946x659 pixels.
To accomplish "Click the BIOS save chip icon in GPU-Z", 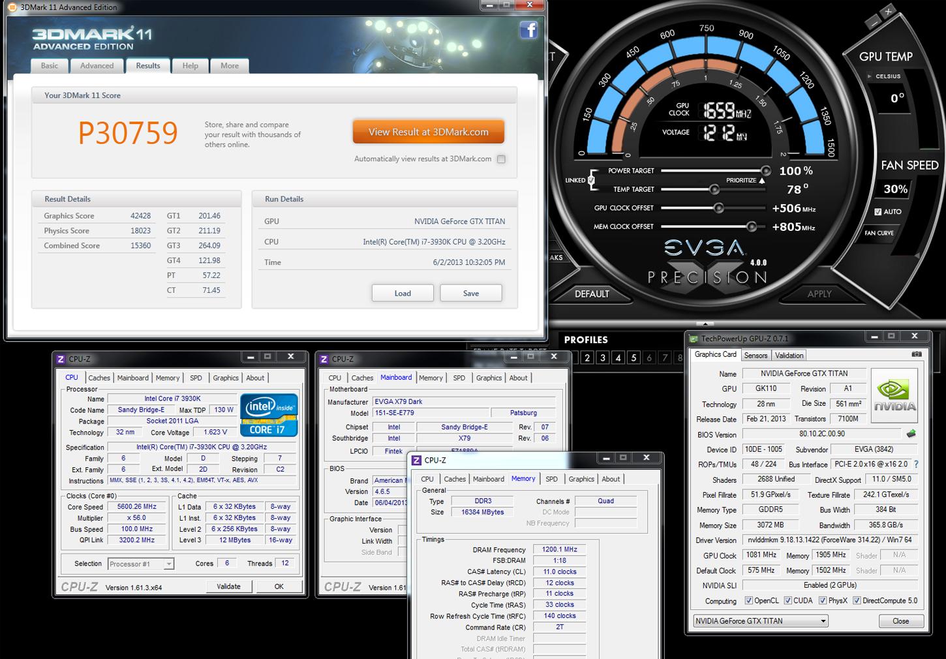I will [911, 434].
